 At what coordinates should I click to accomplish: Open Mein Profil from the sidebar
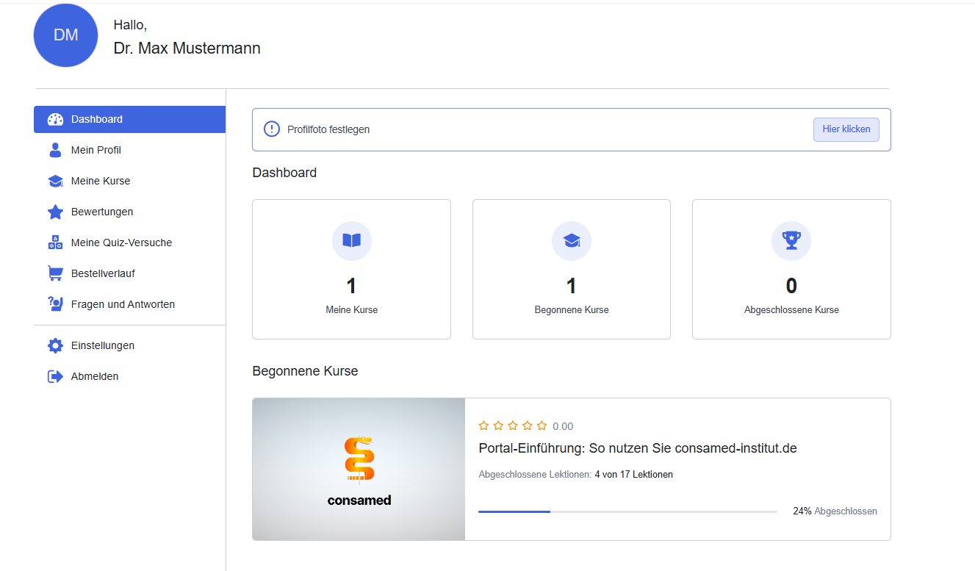click(x=96, y=150)
